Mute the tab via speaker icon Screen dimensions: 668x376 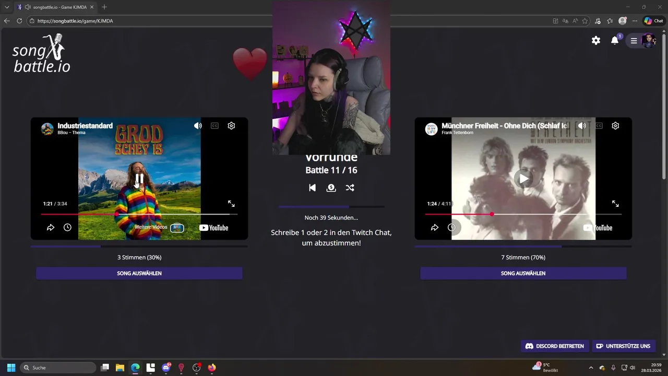[27, 7]
